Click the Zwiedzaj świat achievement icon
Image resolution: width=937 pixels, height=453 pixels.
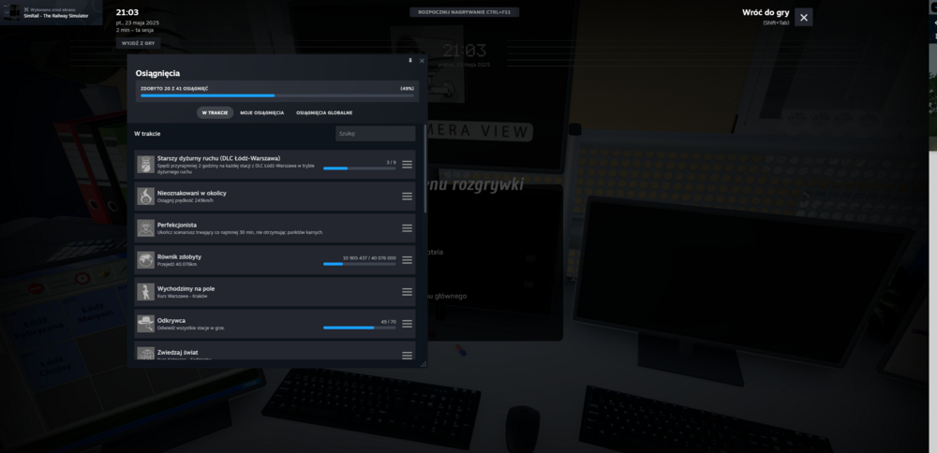tap(146, 354)
